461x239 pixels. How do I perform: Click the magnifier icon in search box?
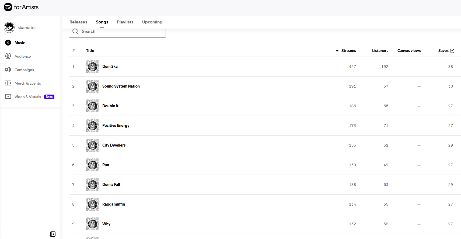tap(75, 32)
